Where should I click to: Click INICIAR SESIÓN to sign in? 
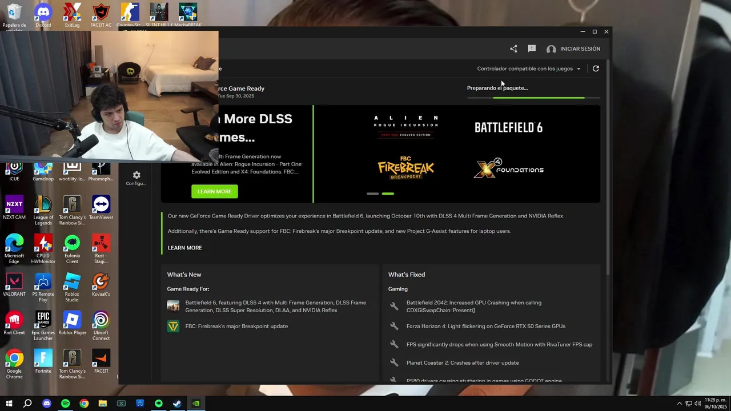point(573,49)
